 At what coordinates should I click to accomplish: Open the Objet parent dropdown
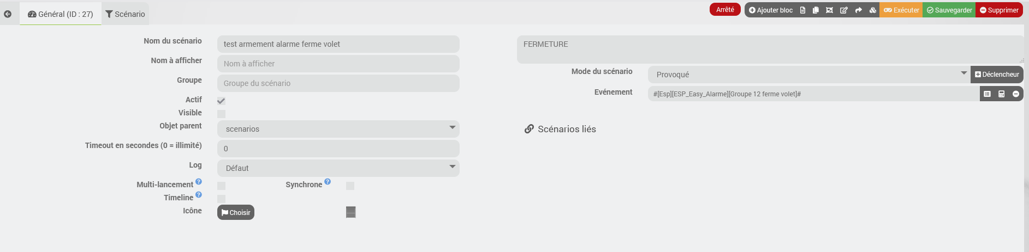pyautogui.click(x=338, y=129)
